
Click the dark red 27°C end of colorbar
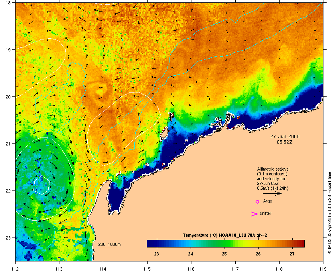[301, 244]
